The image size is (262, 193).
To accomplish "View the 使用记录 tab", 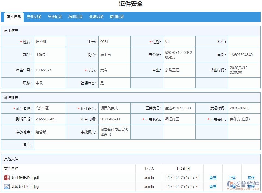I will point(117,17).
